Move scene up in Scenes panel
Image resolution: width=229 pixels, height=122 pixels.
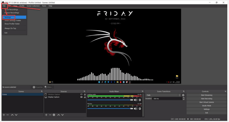tap(12, 115)
